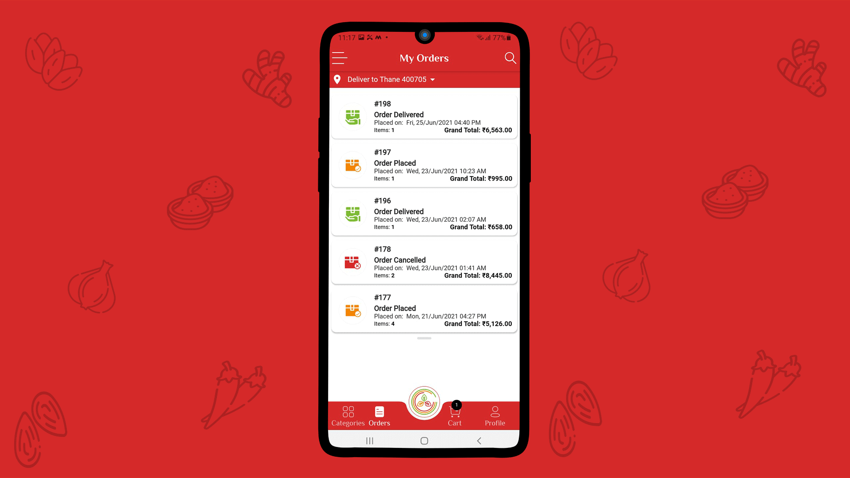Open the Categories section
850x478 pixels.
point(348,415)
